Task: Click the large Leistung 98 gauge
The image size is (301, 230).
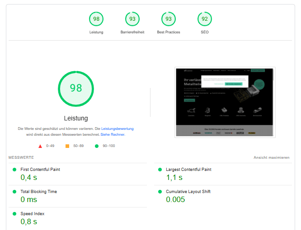Action: [76, 89]
